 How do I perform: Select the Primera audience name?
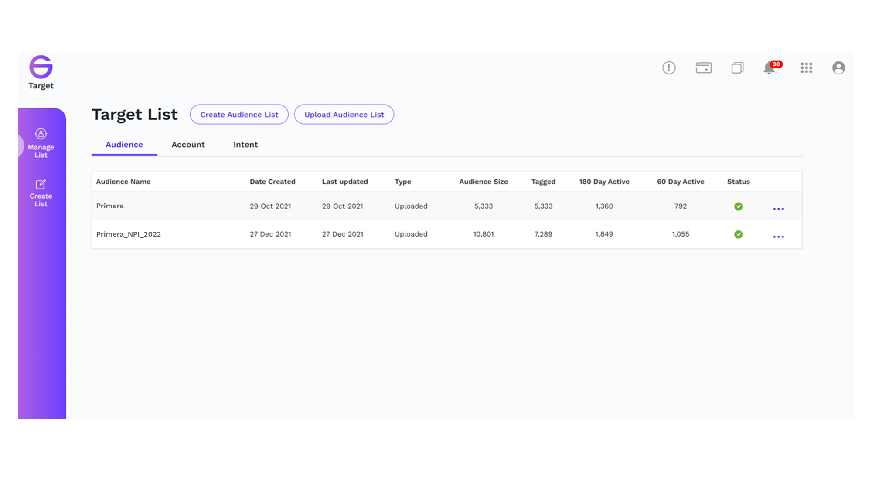tap(110, 206)
